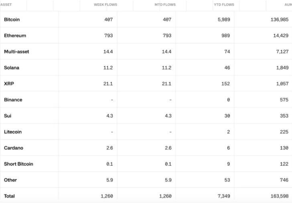This screenshot has height=203, width=292.
Task: Select the Other row label
Action: pyautogui.click(x=10, y=180)
